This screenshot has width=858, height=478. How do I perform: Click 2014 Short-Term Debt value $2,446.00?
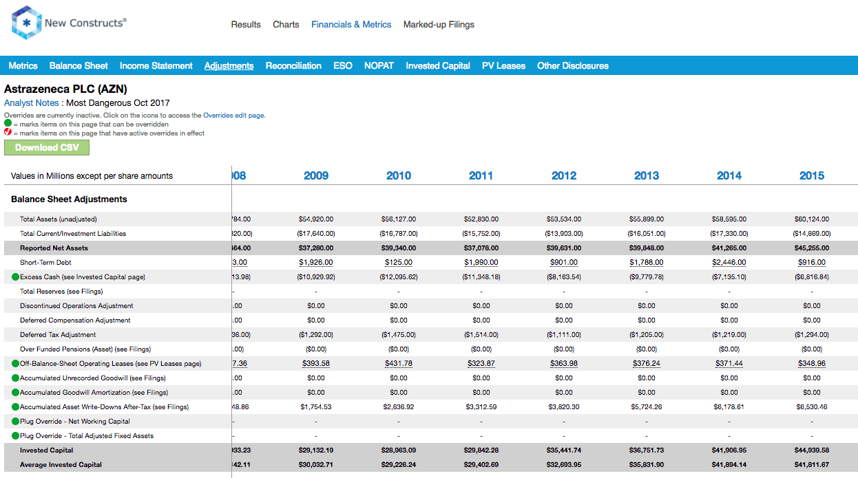tap(729, 263)
